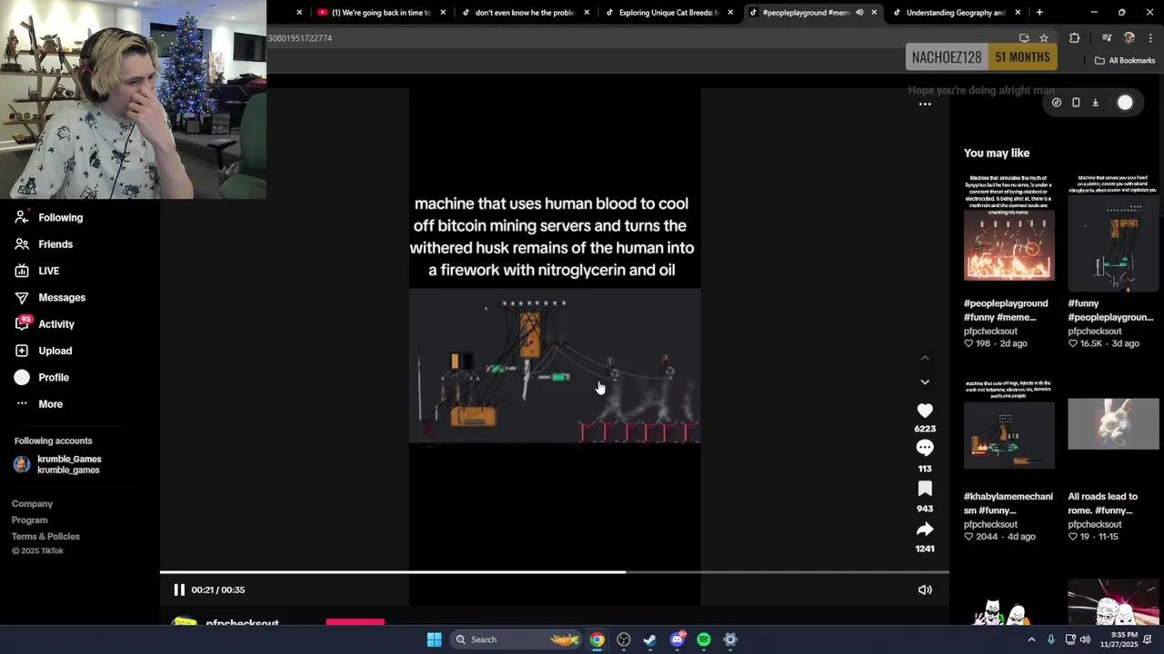Open Chrome profile avatar

click(x=1129, y=38)
